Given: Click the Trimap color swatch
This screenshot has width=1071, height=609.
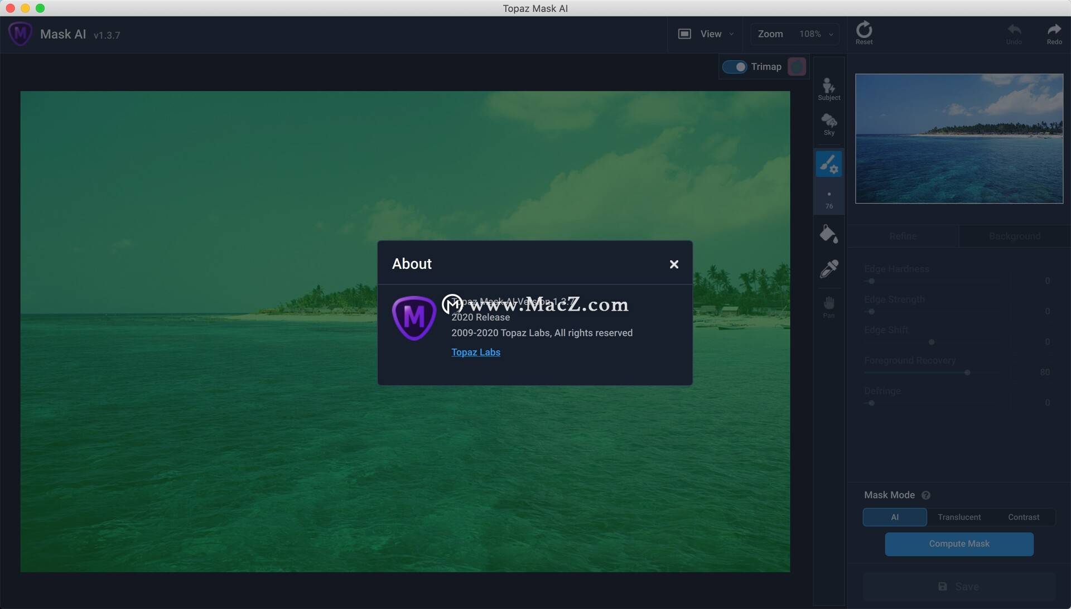Looking at the screenshot, I should 797,67.
